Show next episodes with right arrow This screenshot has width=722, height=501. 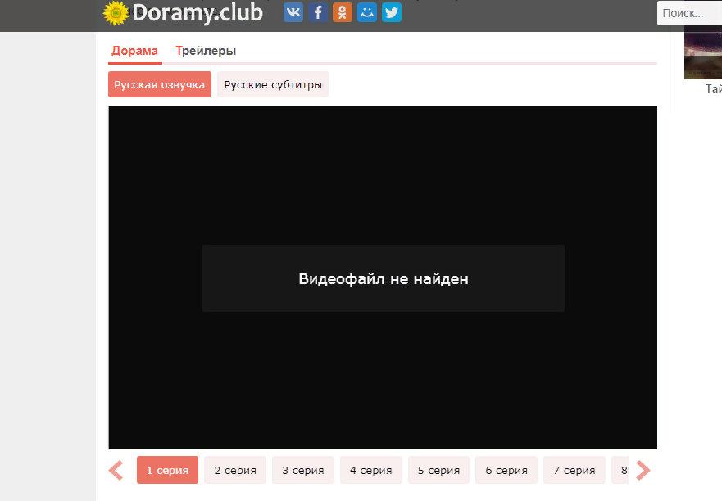point(643,470)
